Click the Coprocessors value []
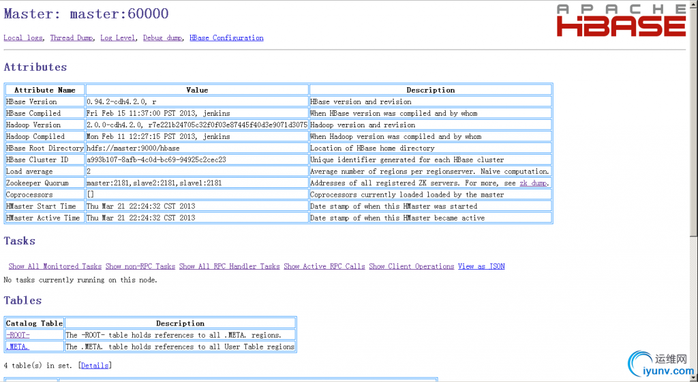Screen dimensions: 698x382 (x=91, y=194)
